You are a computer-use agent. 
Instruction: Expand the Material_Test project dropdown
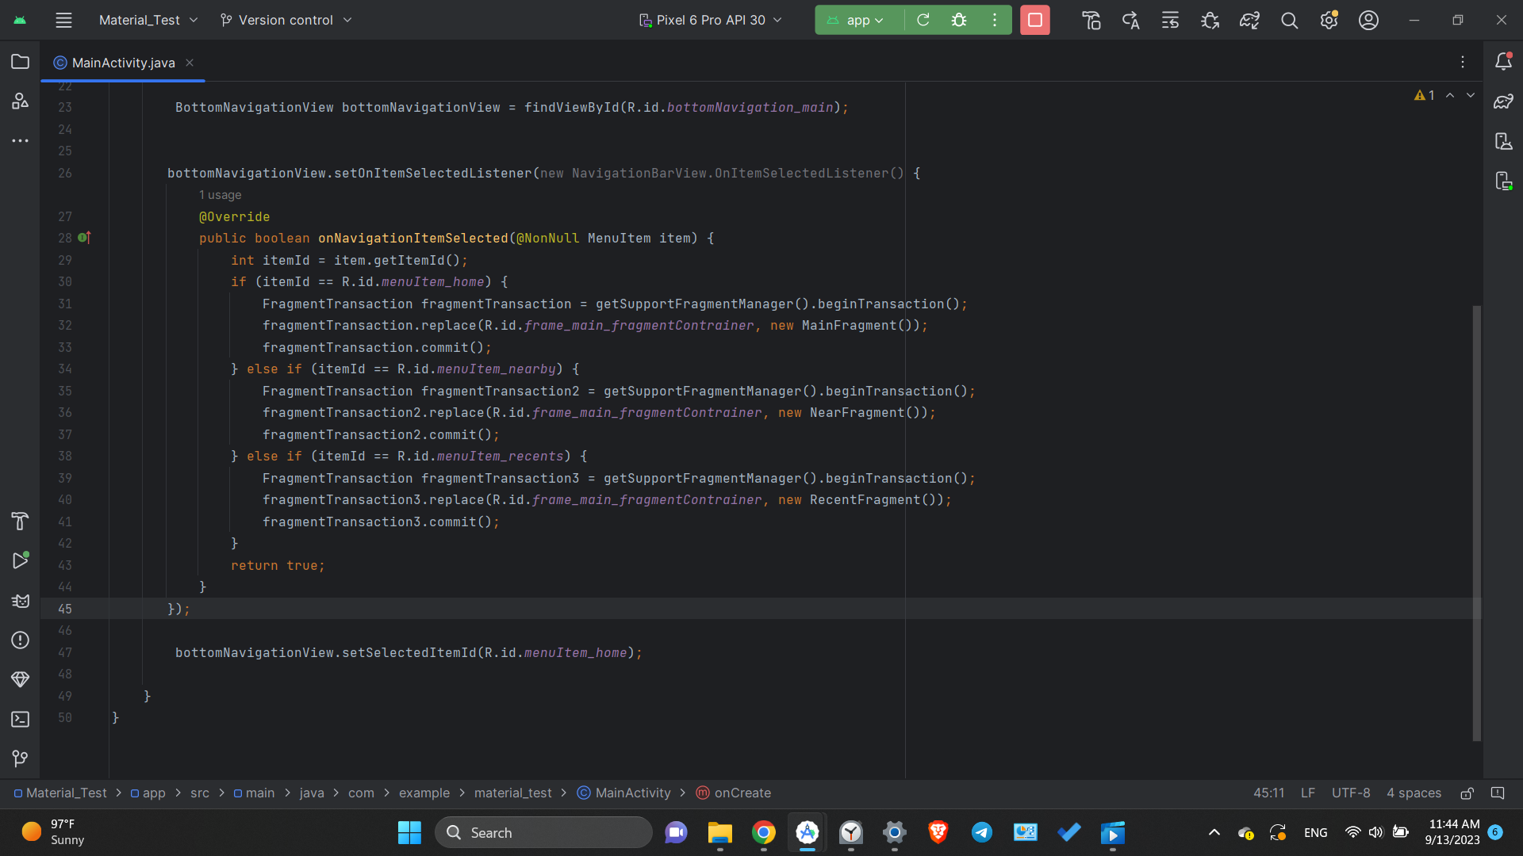click(148, 20)
